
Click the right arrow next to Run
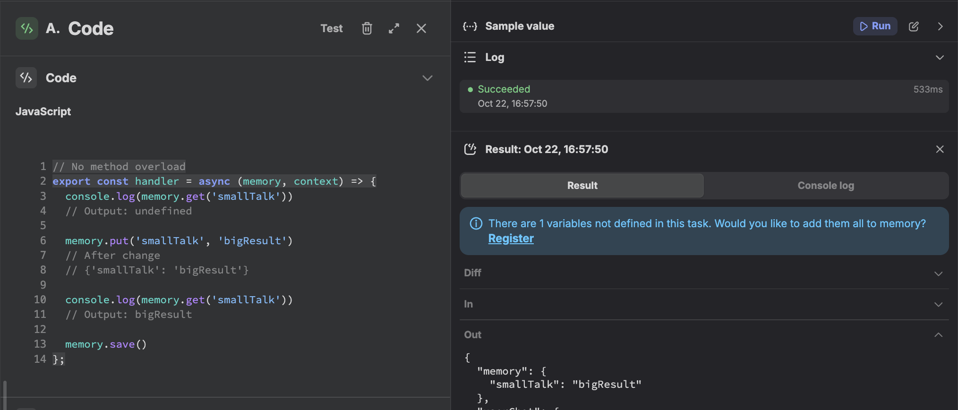[x=940, y=26]
